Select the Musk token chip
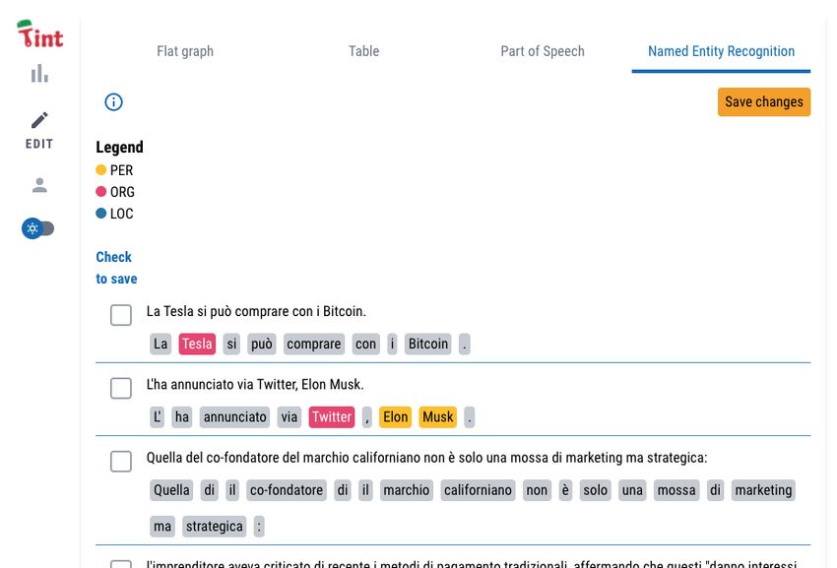 (438, 417)
